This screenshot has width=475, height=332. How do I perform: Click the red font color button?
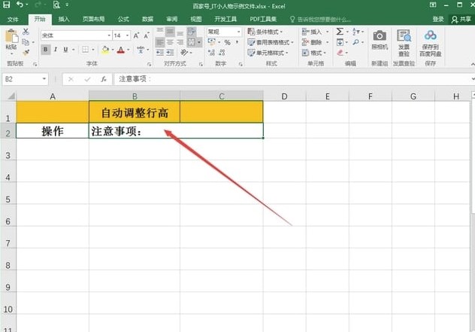120,50
